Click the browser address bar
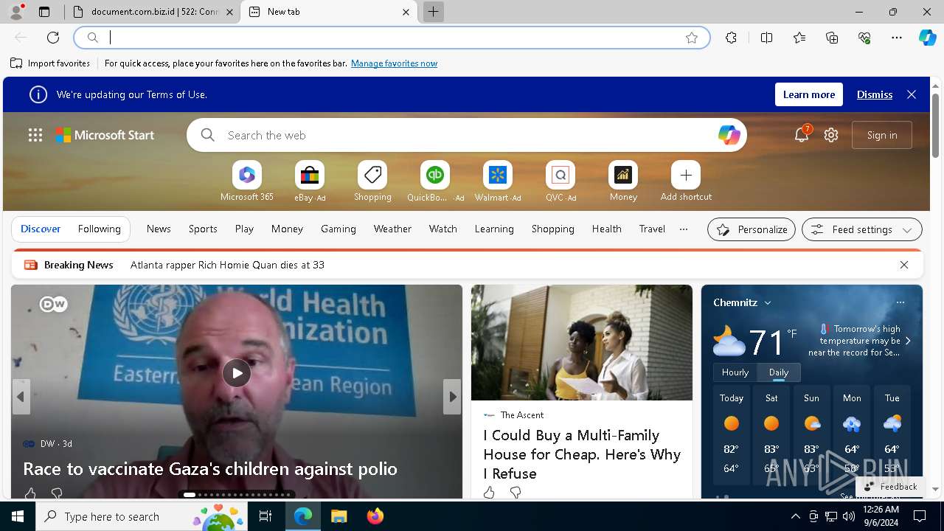Image resolution: width=944 pixels, height=531 pixels. 392,38
